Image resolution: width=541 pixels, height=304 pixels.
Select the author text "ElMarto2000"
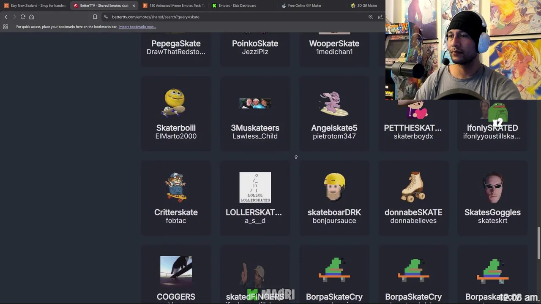point(176,136)
